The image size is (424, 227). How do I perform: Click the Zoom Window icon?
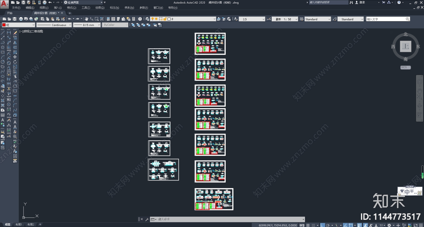[97, 19]
